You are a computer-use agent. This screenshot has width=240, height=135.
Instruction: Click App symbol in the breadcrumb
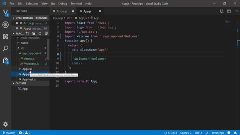[95, 18]
